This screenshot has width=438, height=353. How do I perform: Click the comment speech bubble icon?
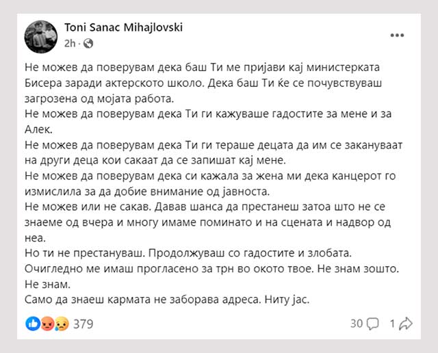pos(373,324)
